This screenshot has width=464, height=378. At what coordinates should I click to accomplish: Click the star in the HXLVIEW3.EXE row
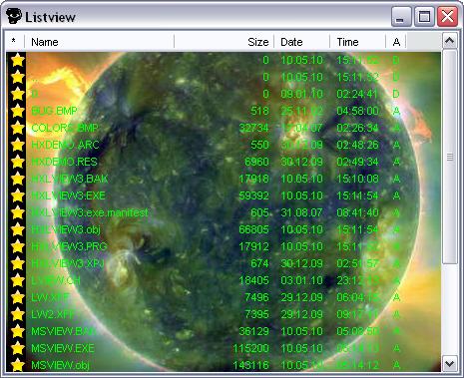pos(18,195)
